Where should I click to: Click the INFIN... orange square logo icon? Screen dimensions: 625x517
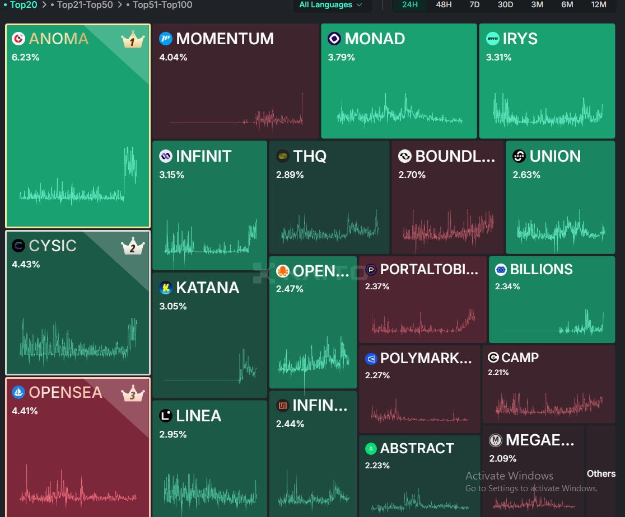283,406
